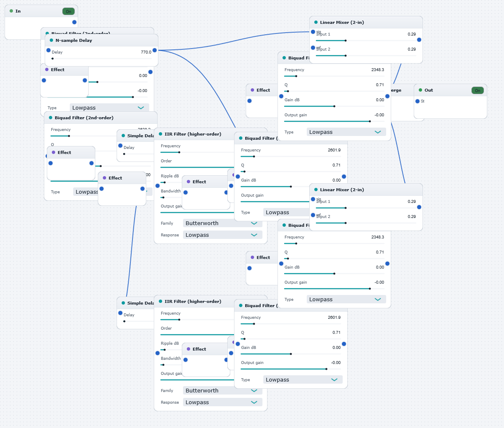Image resolution: width=504 pixels, height=428 pixels.
Task: Click the St input port on Out node
Action: 417,101
